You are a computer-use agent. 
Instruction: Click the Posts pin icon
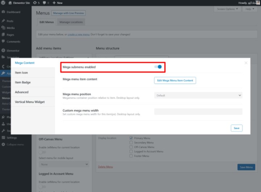pyautogui.click(x=3, y=21)
